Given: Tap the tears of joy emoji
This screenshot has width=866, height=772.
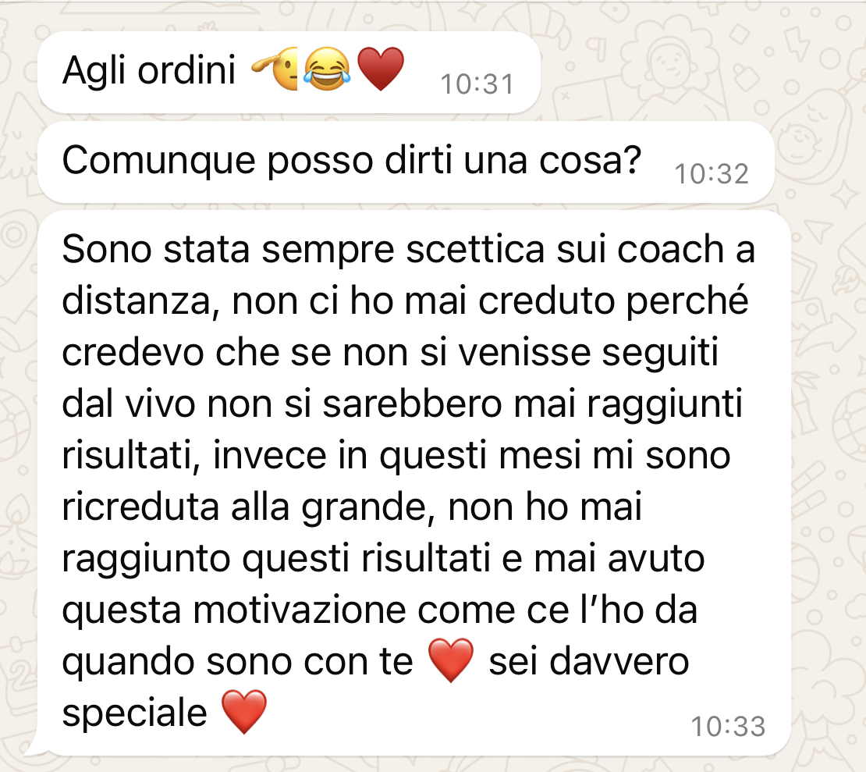Looking at the screenshot, I should point(328,69).
